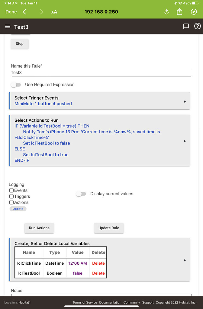The image size is (203, 309).
Task: Open the Documentation footer link
Action: (110, 302)
